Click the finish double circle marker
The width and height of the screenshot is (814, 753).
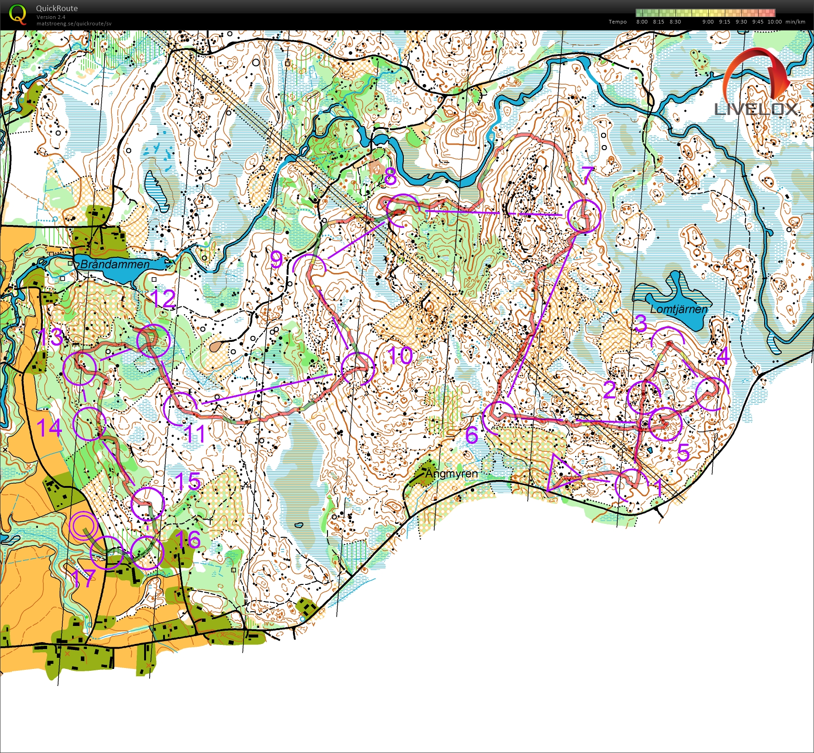83,526
